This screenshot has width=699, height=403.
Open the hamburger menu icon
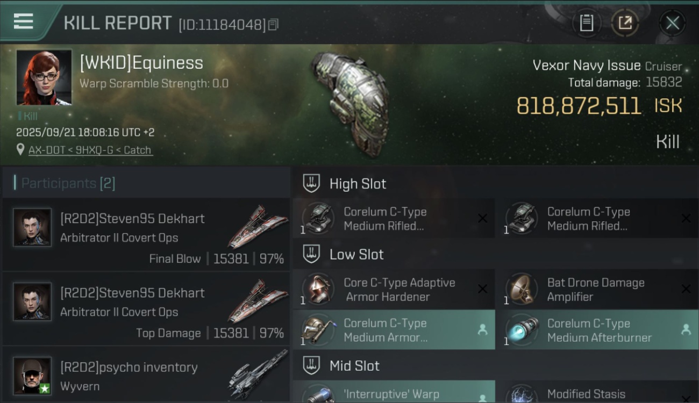23,21
